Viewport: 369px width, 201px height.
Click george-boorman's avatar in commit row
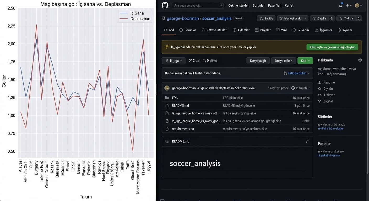point(167,88)
